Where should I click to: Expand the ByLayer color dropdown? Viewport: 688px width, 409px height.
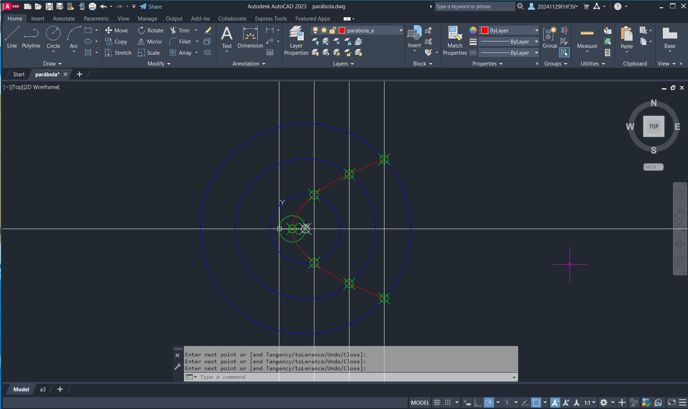(536, 31)
